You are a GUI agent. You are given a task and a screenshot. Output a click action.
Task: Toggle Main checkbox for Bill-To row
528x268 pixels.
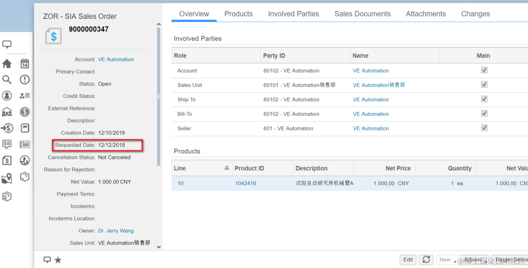484,114
